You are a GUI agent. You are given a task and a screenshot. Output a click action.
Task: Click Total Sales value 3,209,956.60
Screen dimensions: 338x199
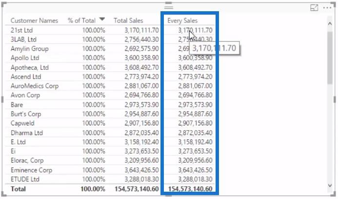[x=141, y=160]
